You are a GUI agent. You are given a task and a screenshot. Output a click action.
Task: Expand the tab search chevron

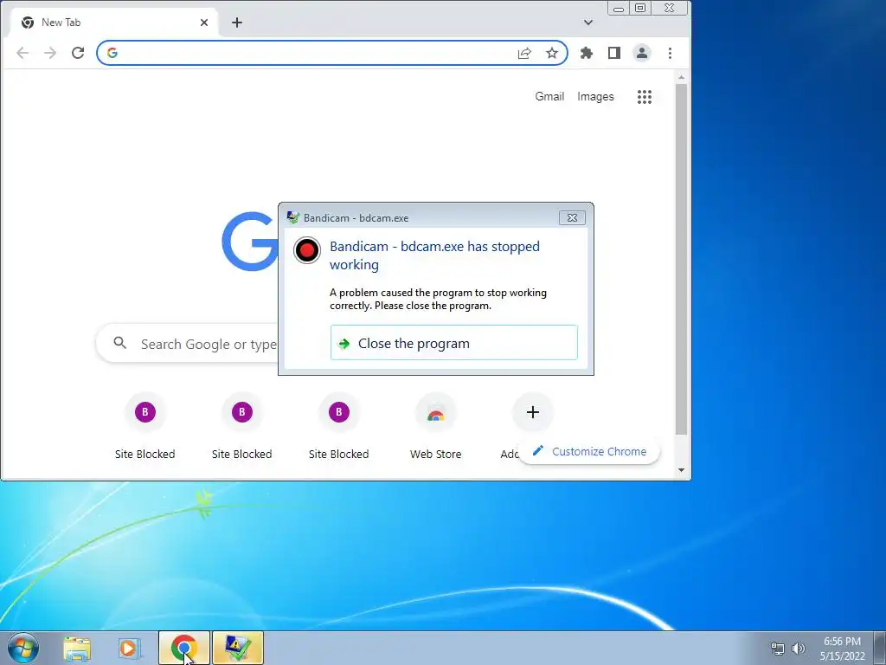[588, 23]
